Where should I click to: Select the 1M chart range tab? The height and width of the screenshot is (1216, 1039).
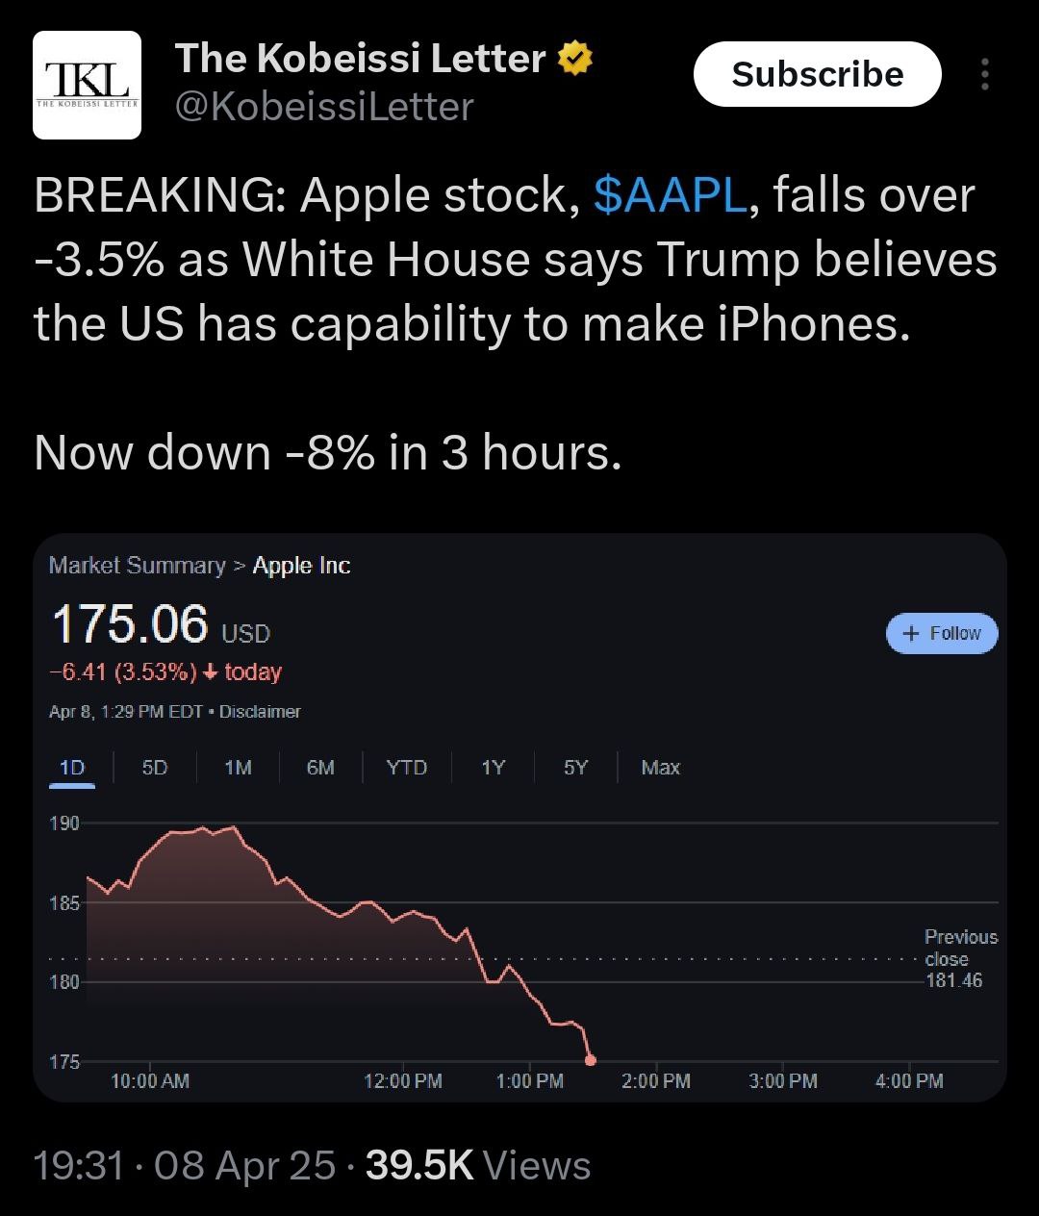coord(238,768)
